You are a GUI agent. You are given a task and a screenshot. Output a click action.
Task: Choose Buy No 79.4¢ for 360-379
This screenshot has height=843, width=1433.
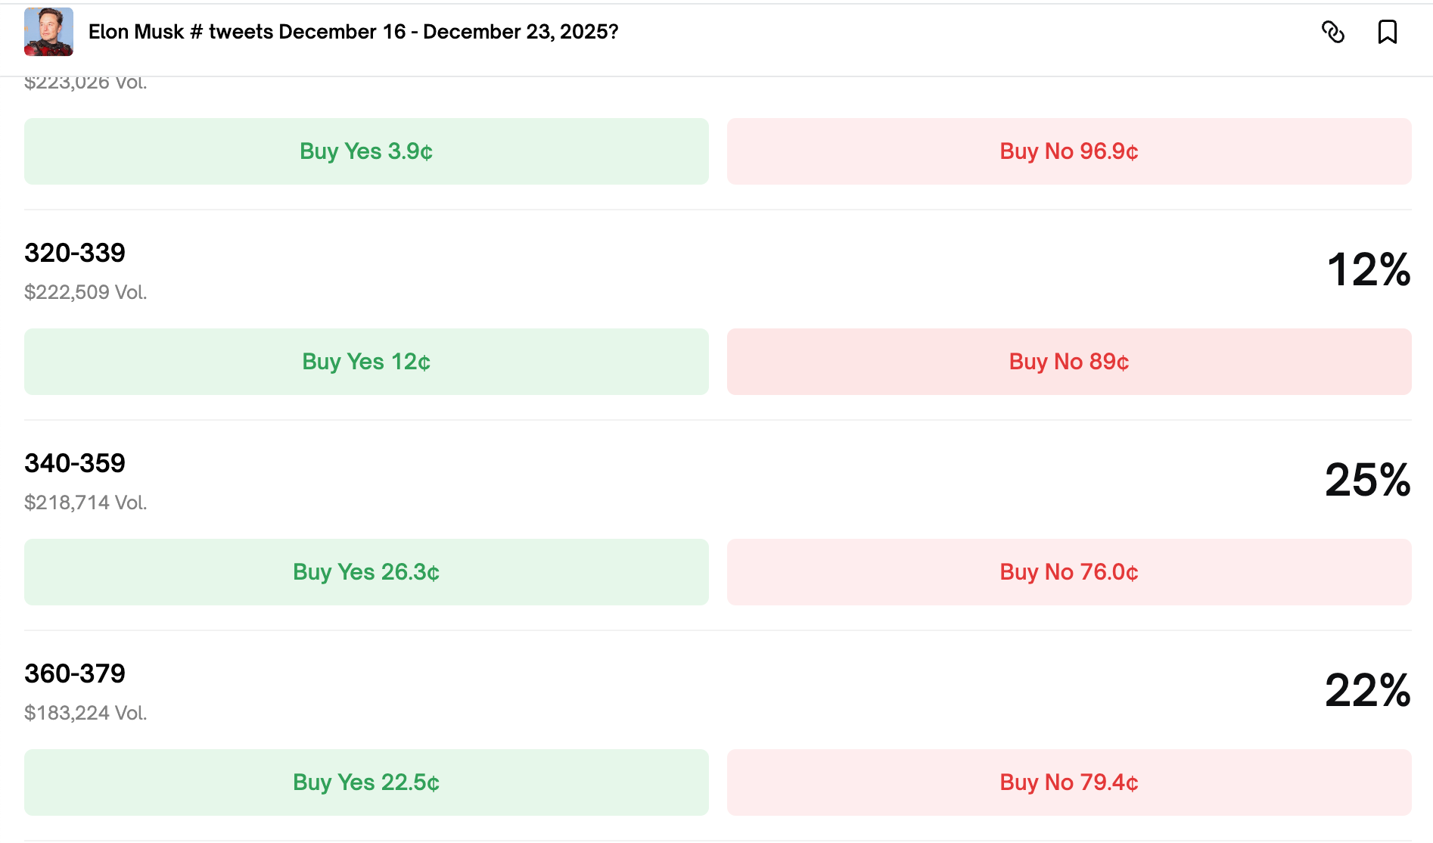(1068, 782)
